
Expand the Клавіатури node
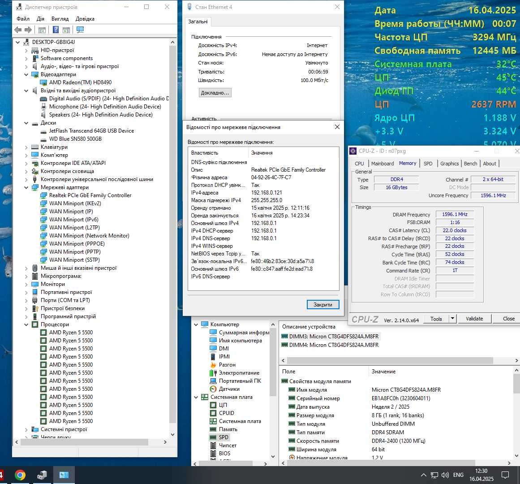(x=26, y=147)
